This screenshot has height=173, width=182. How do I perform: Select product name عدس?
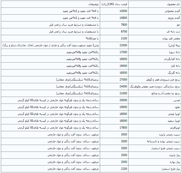177,100
